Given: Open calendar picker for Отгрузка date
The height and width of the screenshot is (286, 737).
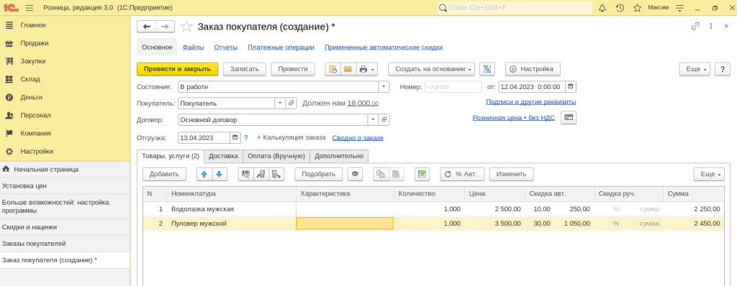Looking at the screenshot, I should [235, 137].
